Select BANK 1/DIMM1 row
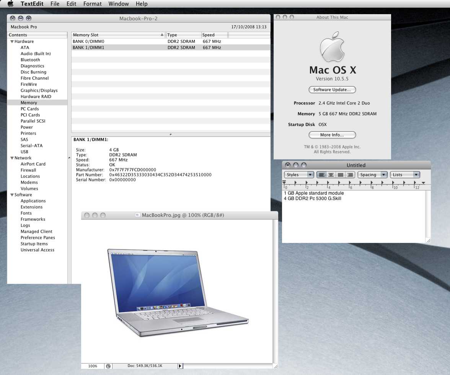 pyautogui.click(x=171, y=47)
